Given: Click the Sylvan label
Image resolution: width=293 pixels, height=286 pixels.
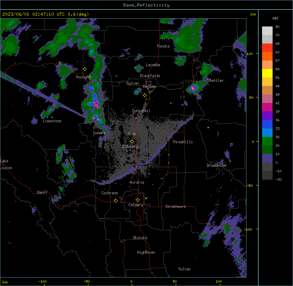Looking at the screenshot, I should 133,83.
